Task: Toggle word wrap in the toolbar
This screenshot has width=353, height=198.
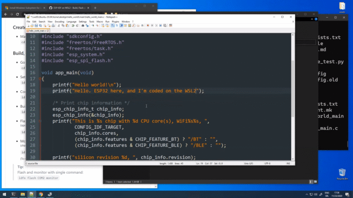Action: [x=113, y=26]
